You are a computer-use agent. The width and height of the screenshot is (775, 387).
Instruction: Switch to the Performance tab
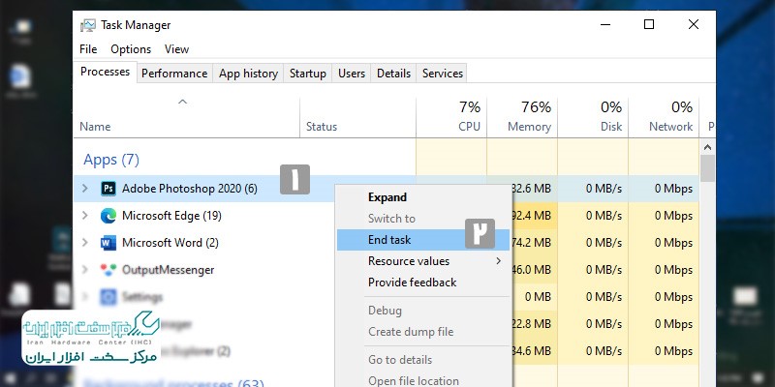click(x=174, y=74)
